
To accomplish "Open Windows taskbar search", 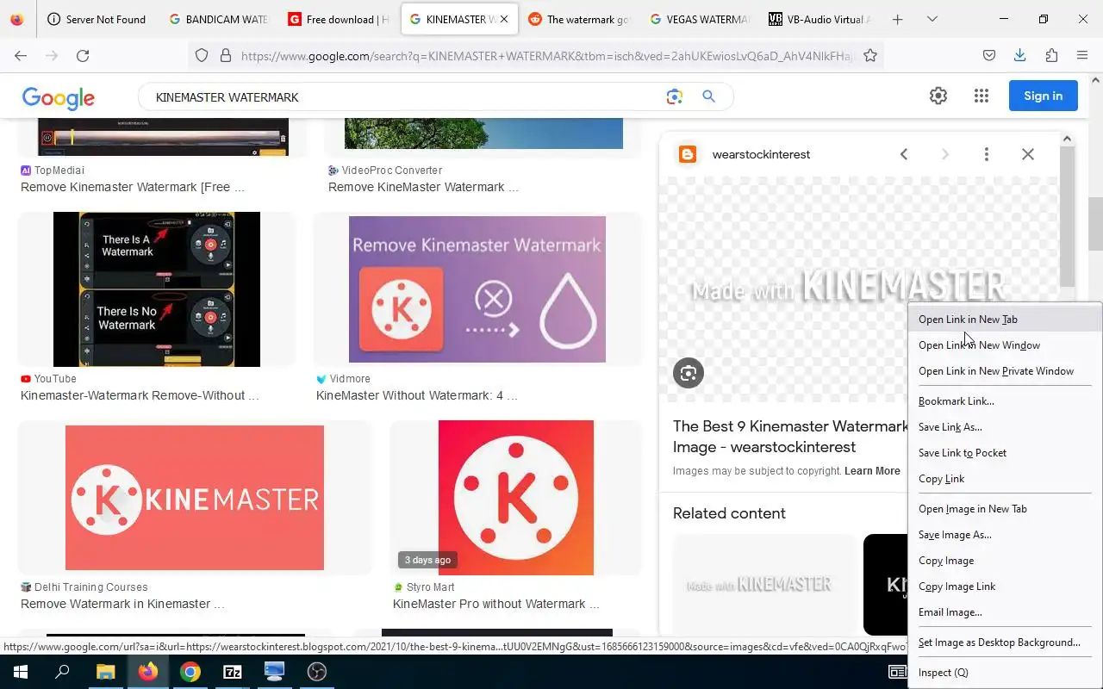I will coord(62,672).
